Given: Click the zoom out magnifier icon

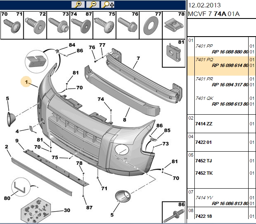Looking at the screenshot, I should tap(92, 5).
